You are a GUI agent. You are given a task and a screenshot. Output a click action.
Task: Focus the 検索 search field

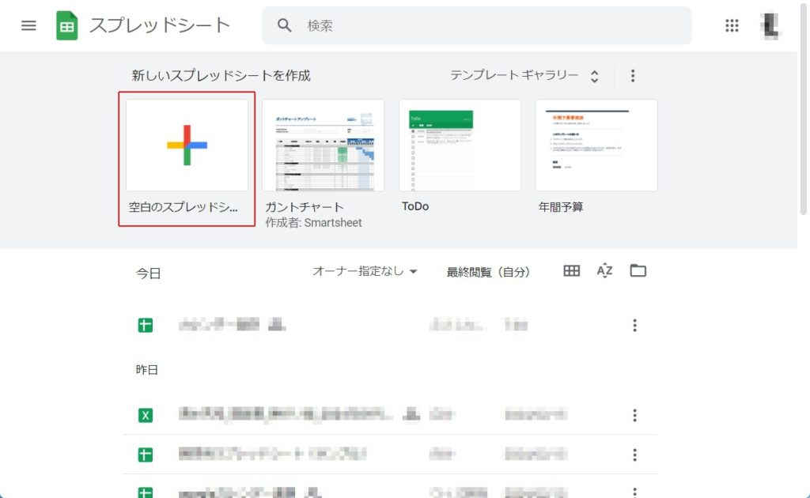coord(490,25)
